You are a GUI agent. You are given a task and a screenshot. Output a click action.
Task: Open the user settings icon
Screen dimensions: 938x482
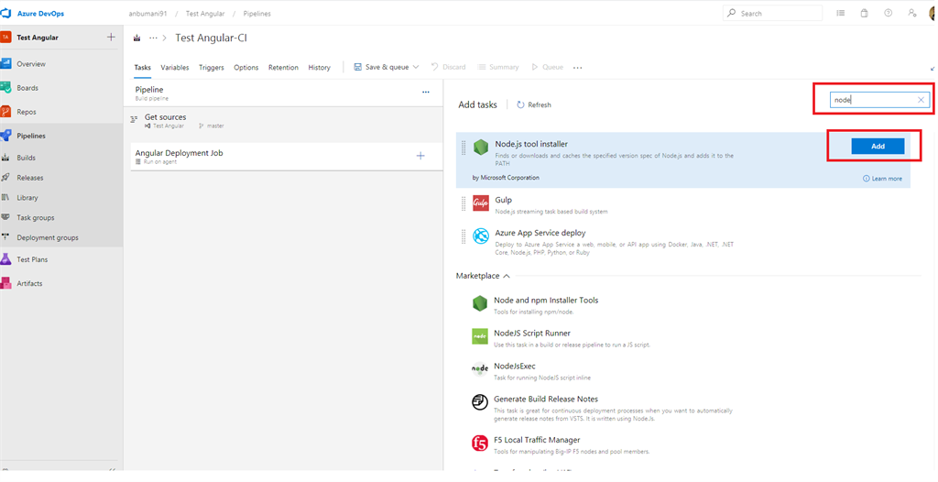912,13
